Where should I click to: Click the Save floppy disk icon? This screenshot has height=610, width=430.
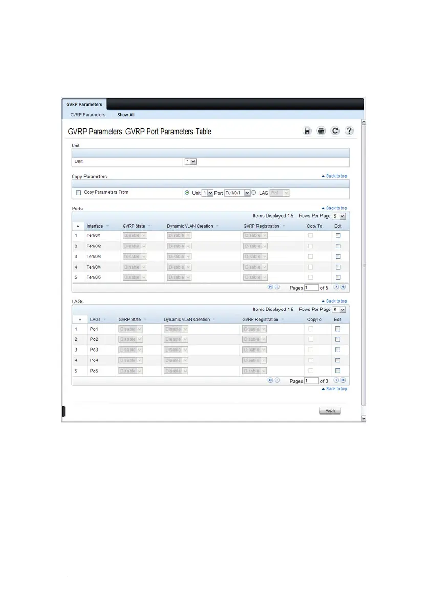(x=307, y=131)
